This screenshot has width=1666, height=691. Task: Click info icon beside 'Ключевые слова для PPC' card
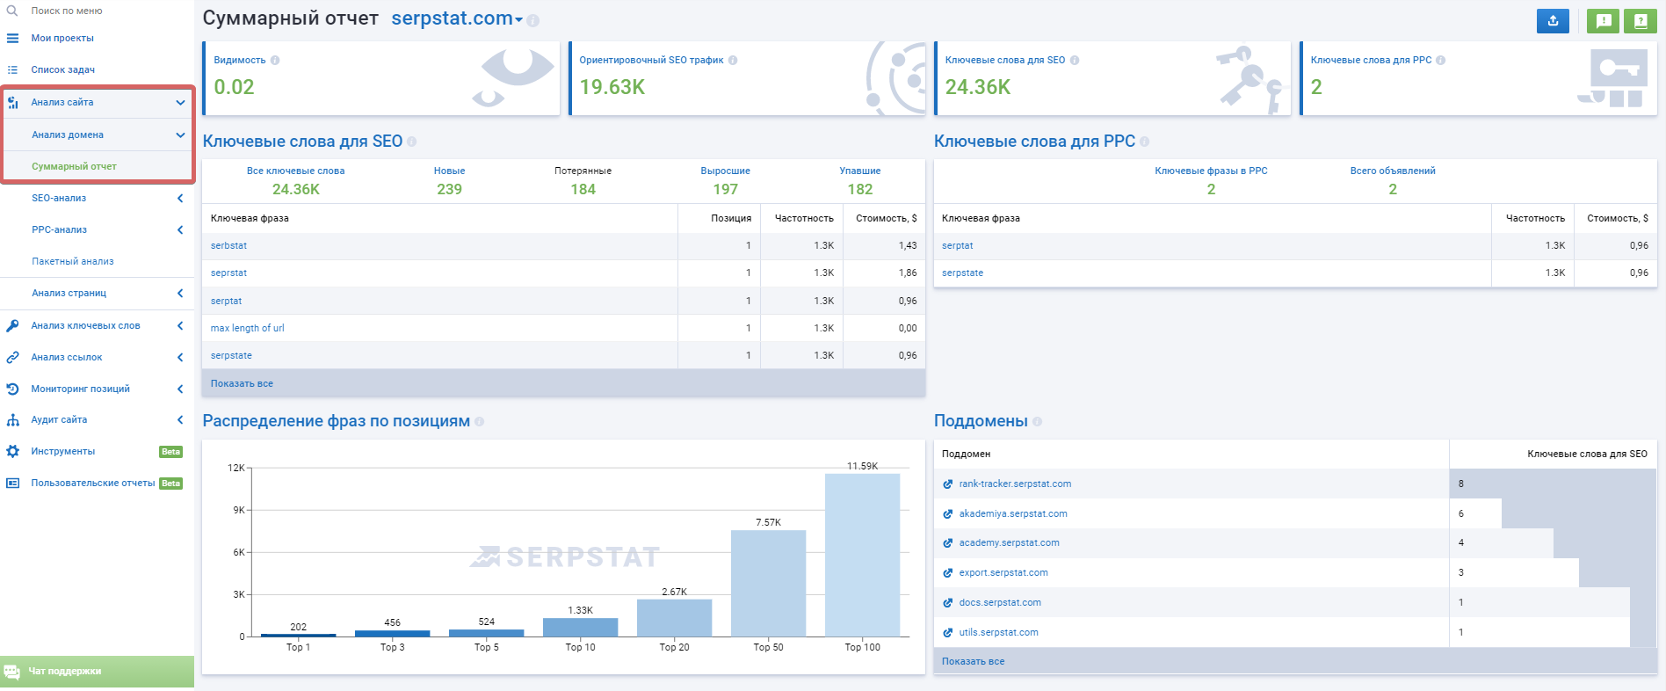point(1440,61)
